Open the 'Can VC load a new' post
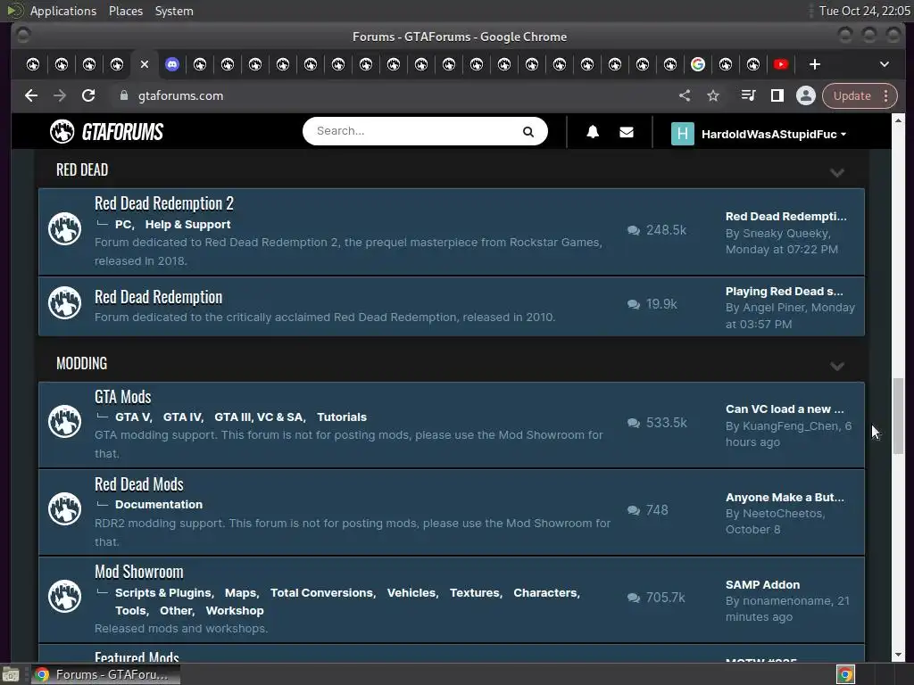 pyautogui.click(x=784, y=409)
